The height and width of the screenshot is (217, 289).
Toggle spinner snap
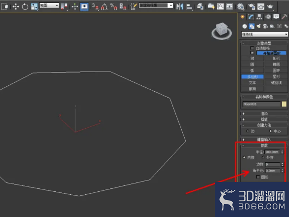click(x=123, y=6)
